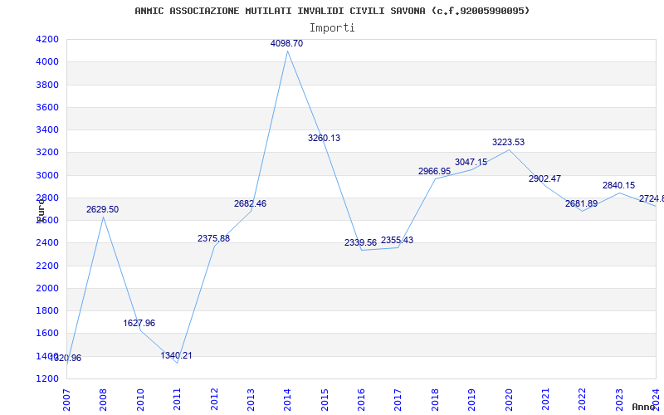
Task: Click the 4000 value on Y axis
Action: (48, 61)
